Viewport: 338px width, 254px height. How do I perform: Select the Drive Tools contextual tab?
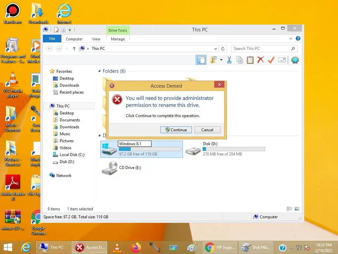coord(118,30)
